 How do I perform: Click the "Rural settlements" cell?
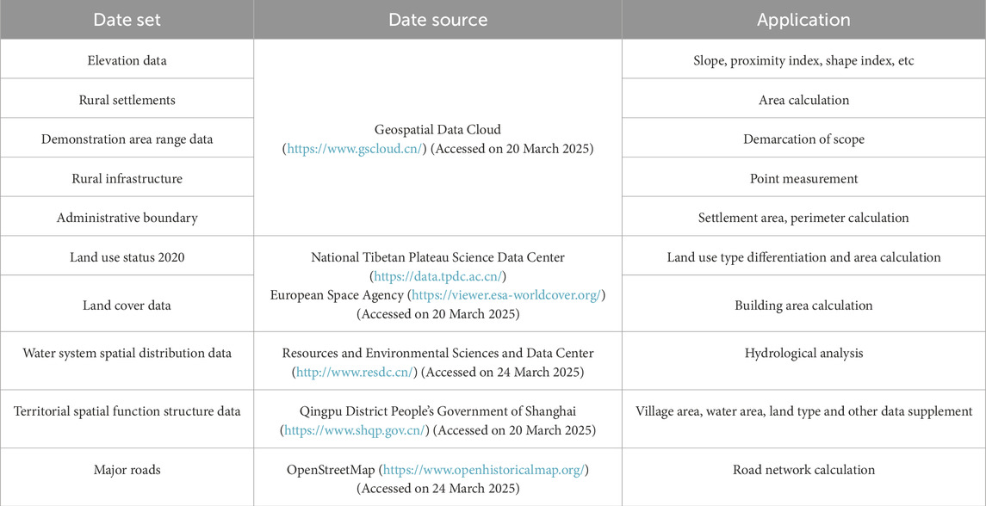[127, 100]
